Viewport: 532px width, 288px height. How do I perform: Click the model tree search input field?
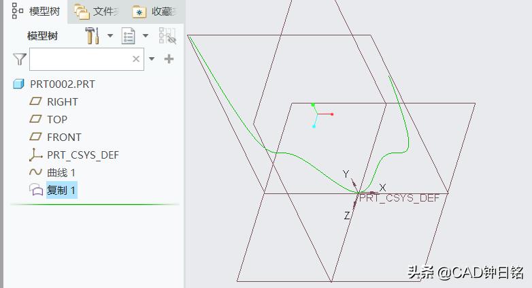coord(78,59)
